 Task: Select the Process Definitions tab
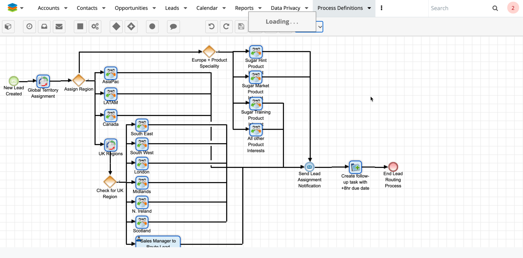(x=340, y=8)
